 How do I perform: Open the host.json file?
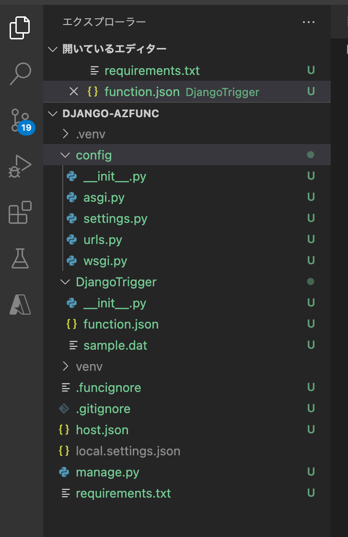click(x=102, y=430)
